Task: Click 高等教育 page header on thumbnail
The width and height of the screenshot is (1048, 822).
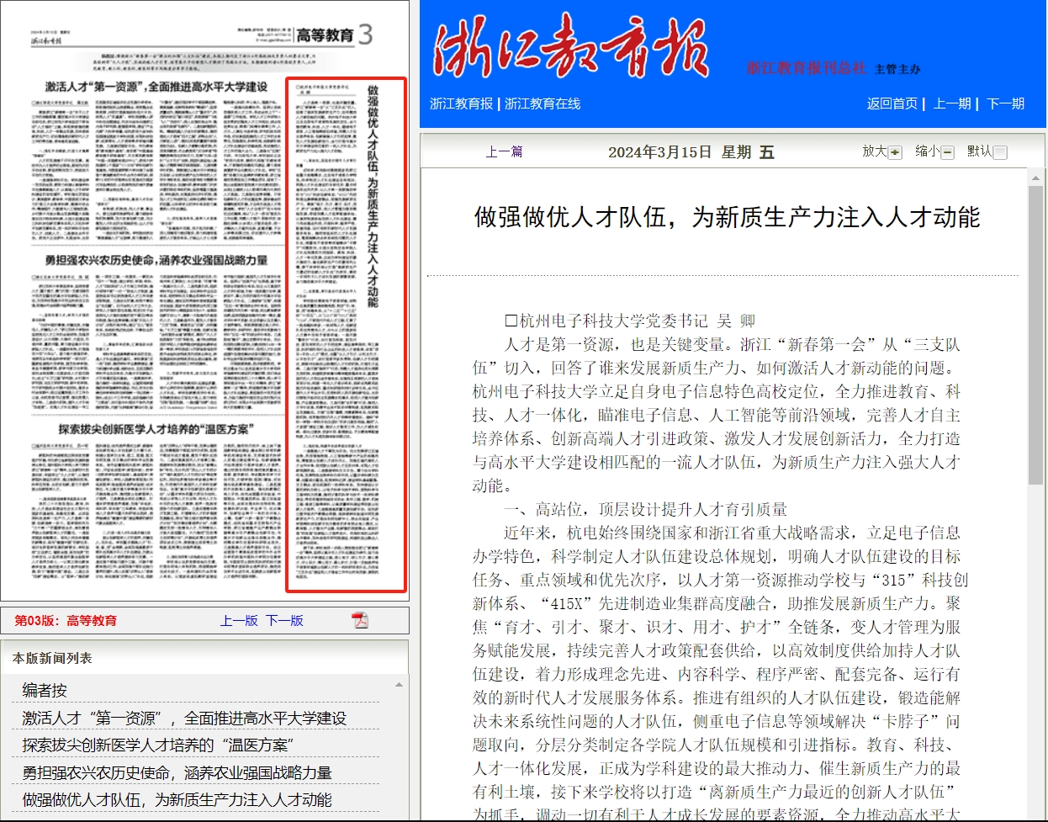Action: (x=325, y=35)
